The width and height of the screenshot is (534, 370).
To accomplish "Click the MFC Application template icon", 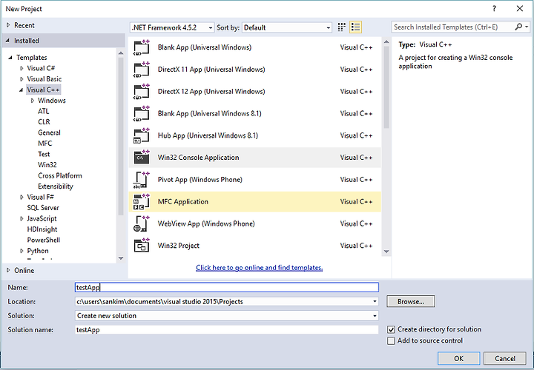I will (x=142, y=202).
